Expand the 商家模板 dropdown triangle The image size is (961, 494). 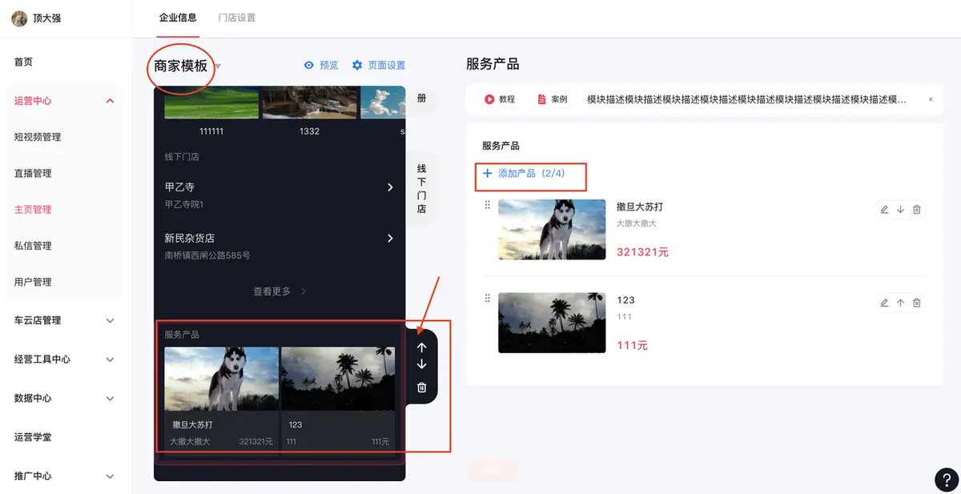click(217, 66)
